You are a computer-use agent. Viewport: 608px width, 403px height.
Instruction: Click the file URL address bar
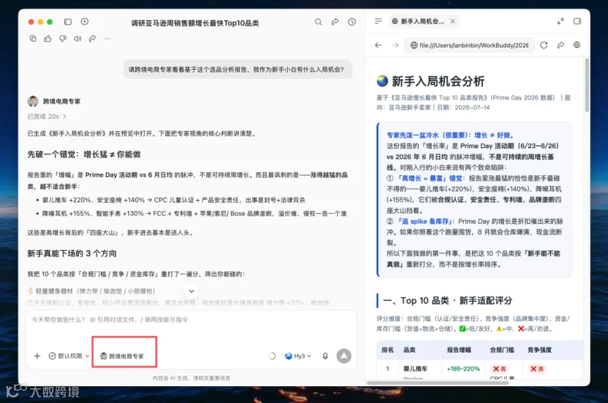(470, 45)
